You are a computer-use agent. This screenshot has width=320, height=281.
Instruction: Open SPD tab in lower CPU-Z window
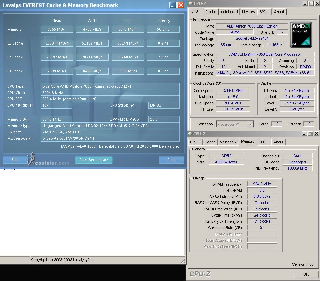pyautogui.click(x=262, y=142)
